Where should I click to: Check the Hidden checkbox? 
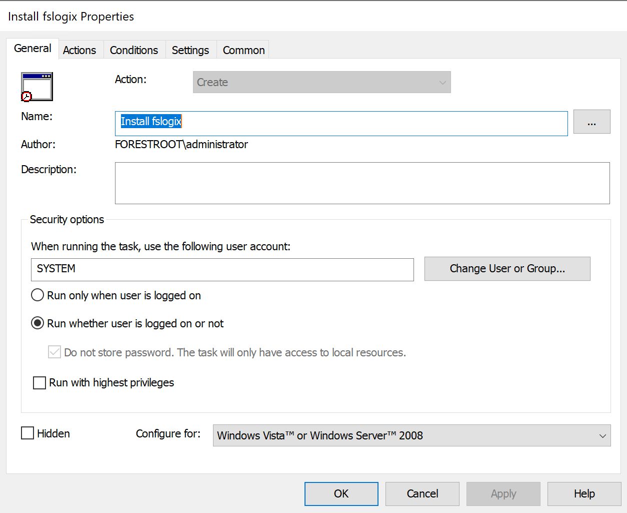(27, 432)
